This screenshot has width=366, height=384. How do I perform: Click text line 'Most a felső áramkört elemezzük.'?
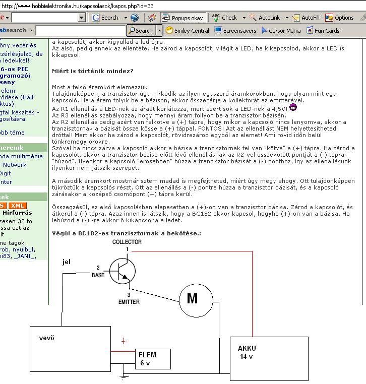[x=101, y=87]
